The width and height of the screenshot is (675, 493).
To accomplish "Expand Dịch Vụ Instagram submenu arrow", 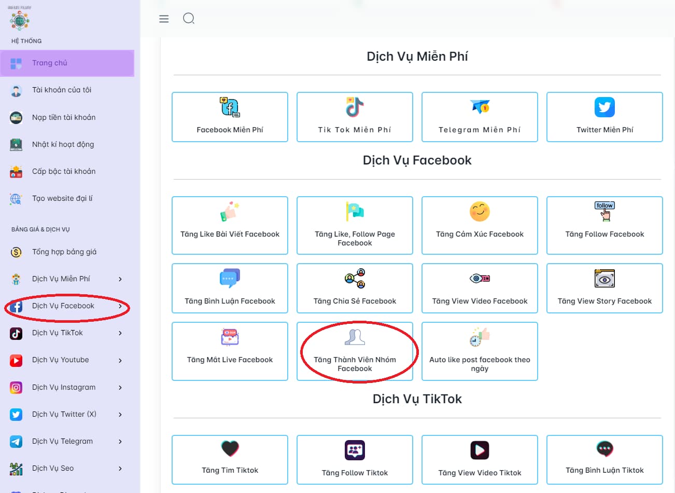I will point(120,387).
